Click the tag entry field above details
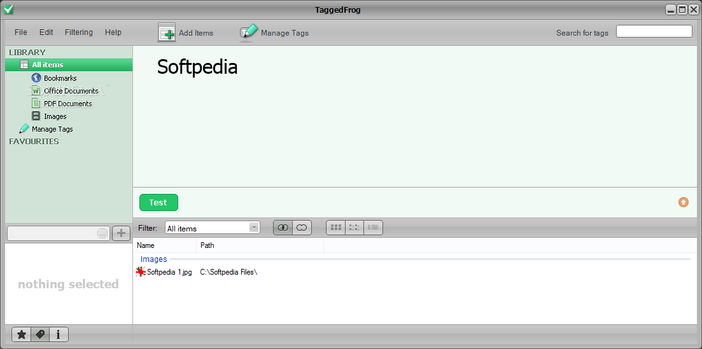 pos(58,233)
